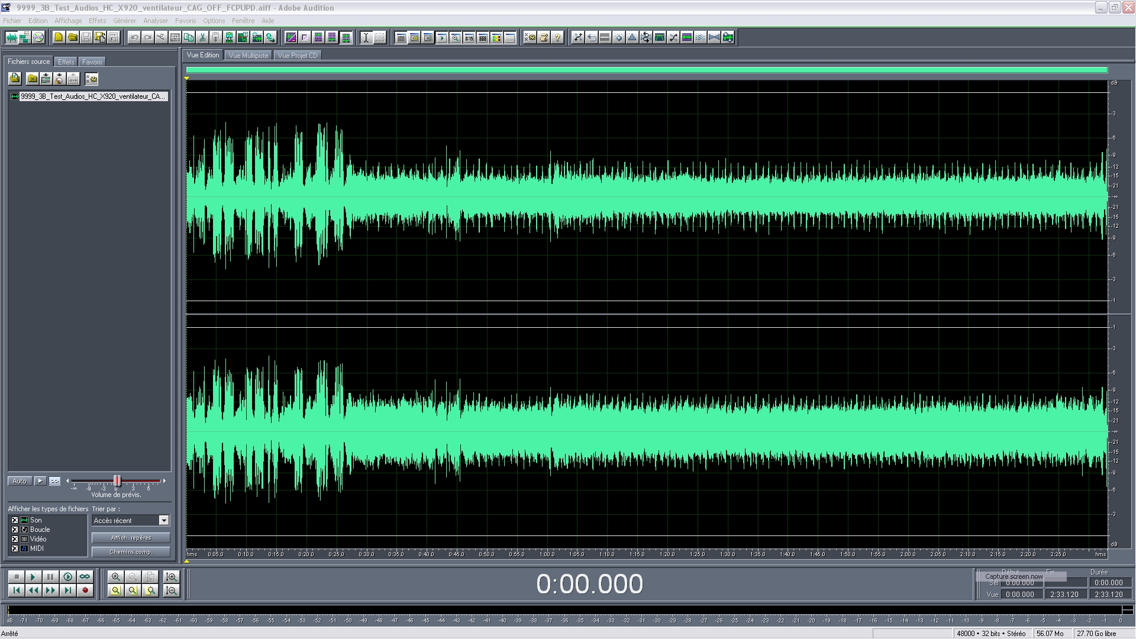Image resolution: width=1136 pixels, height=639 pixels.
Task: Click the infinite loop playback button
Action: 85,577
